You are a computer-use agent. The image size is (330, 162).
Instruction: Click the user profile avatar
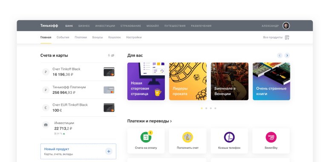pyautogui.click(x=286, y=26)
